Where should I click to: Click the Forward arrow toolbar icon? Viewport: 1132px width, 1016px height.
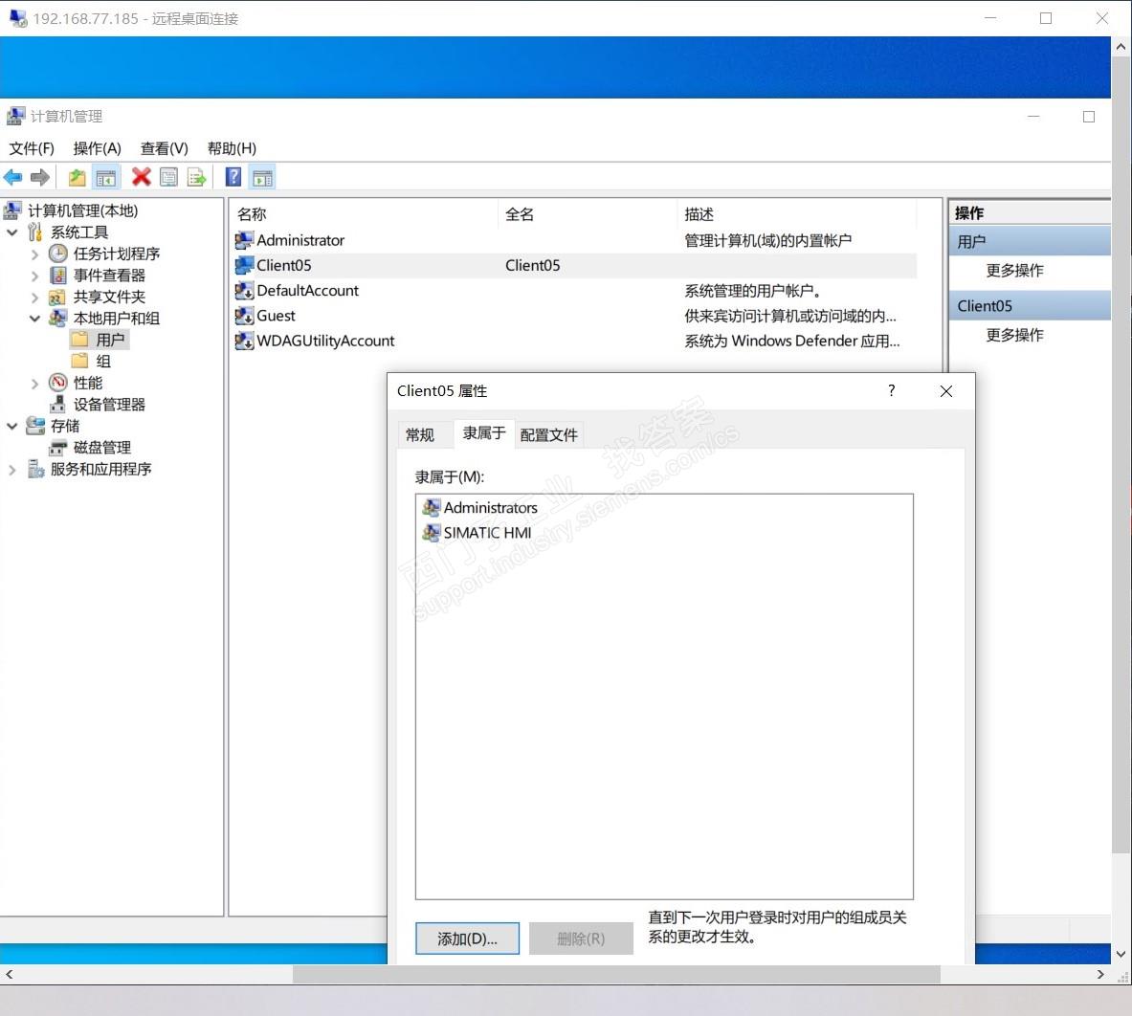(x=40, y=177)
